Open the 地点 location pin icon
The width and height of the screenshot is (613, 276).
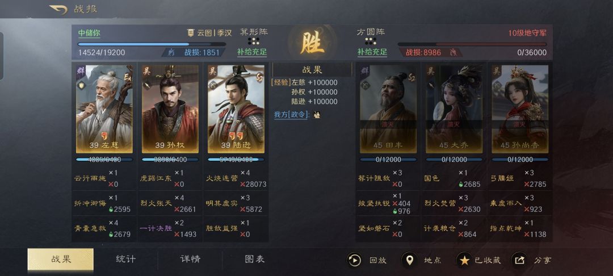tap(409, 260)
